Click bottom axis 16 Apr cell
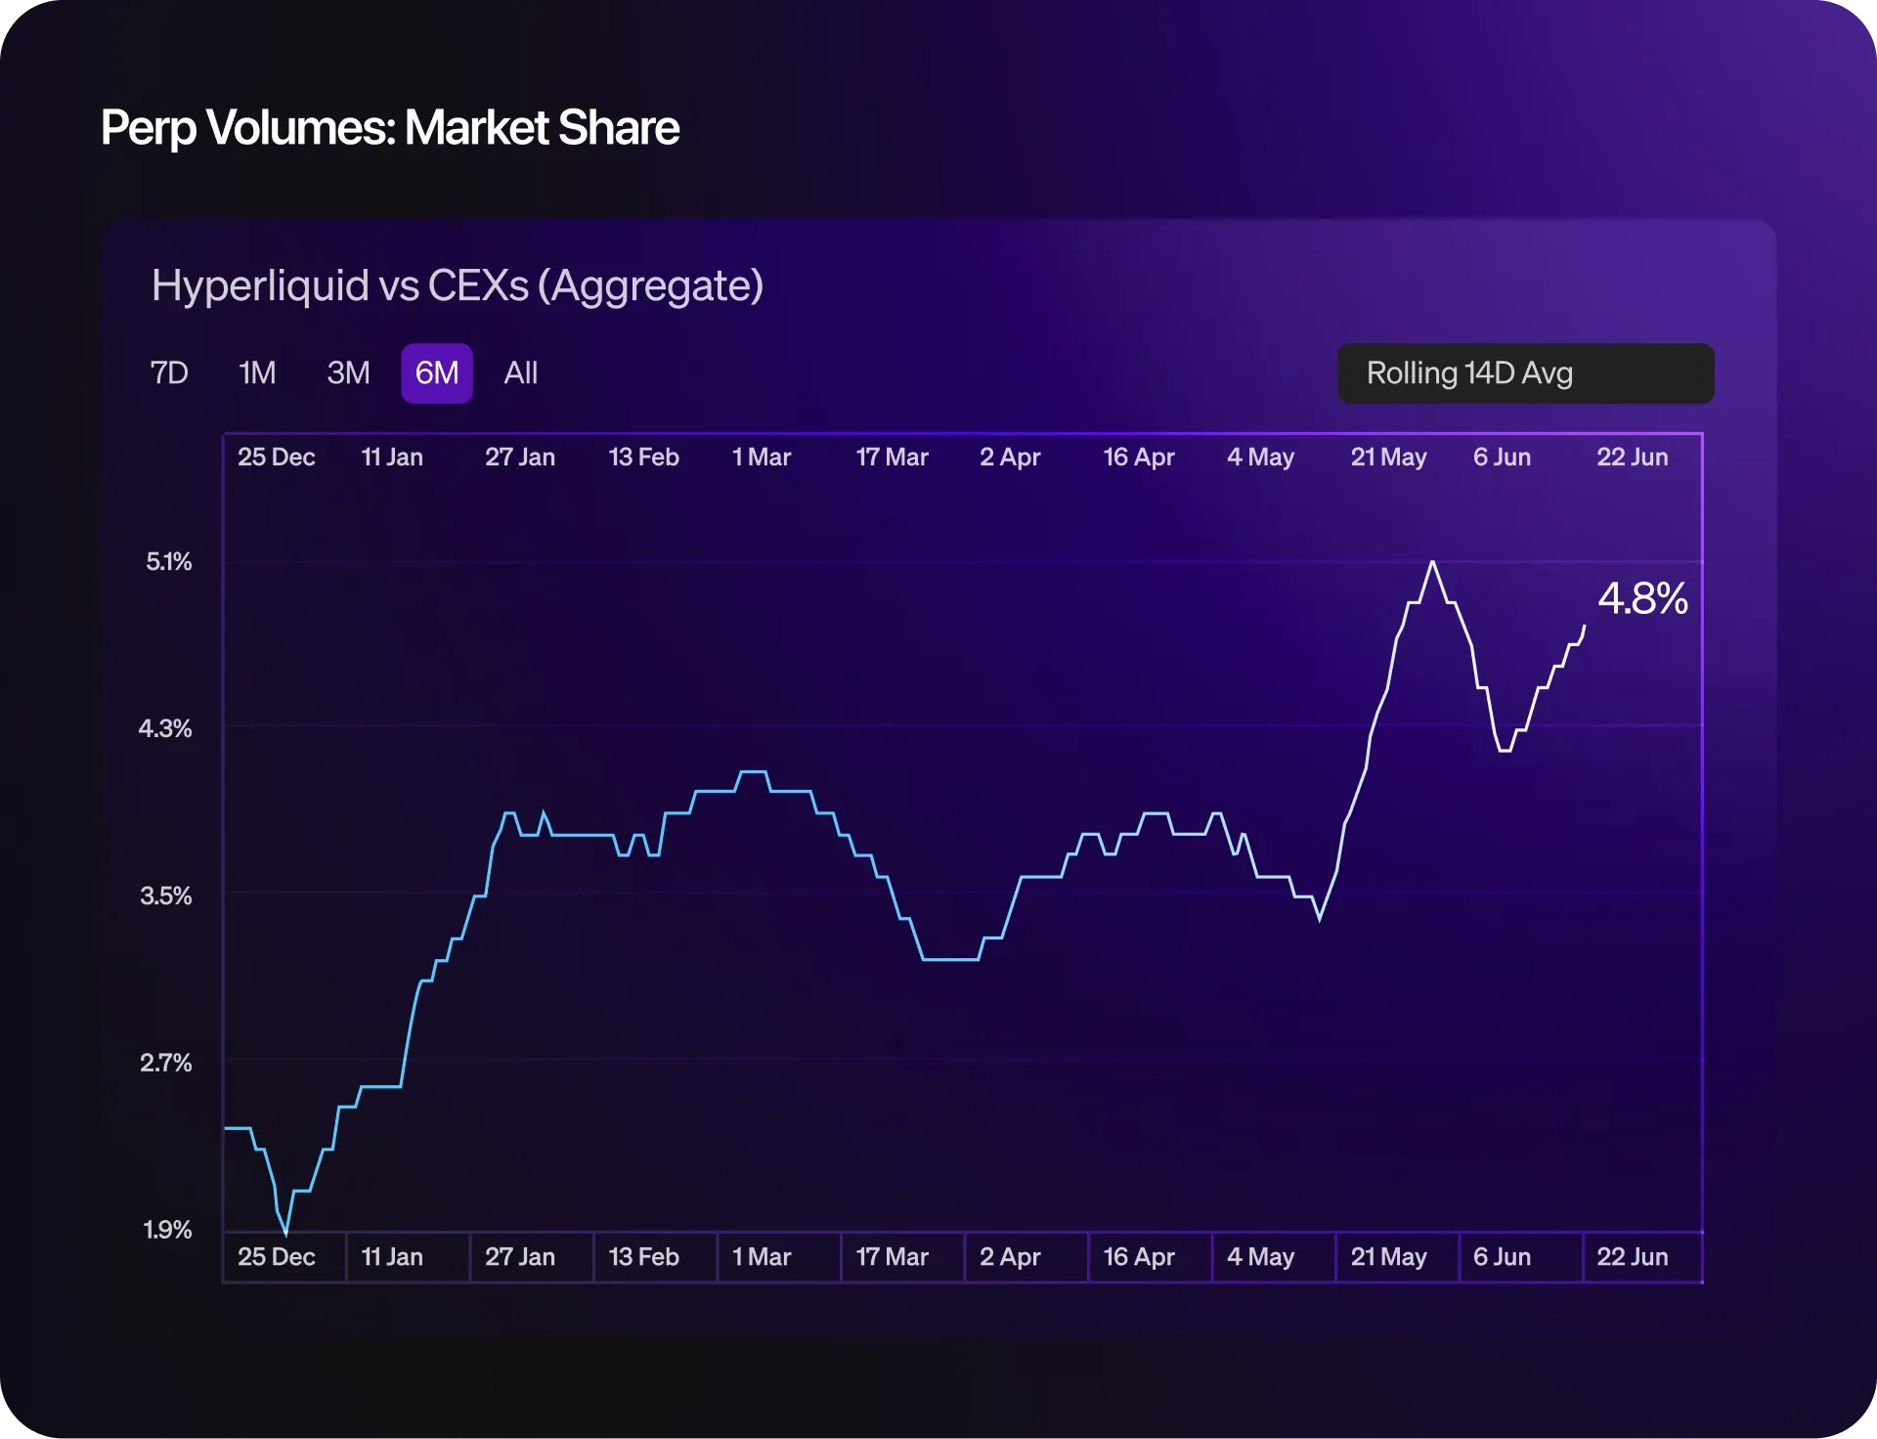The width and height of the screenshot is (1877, 1439). [x=1150, y=1257]
